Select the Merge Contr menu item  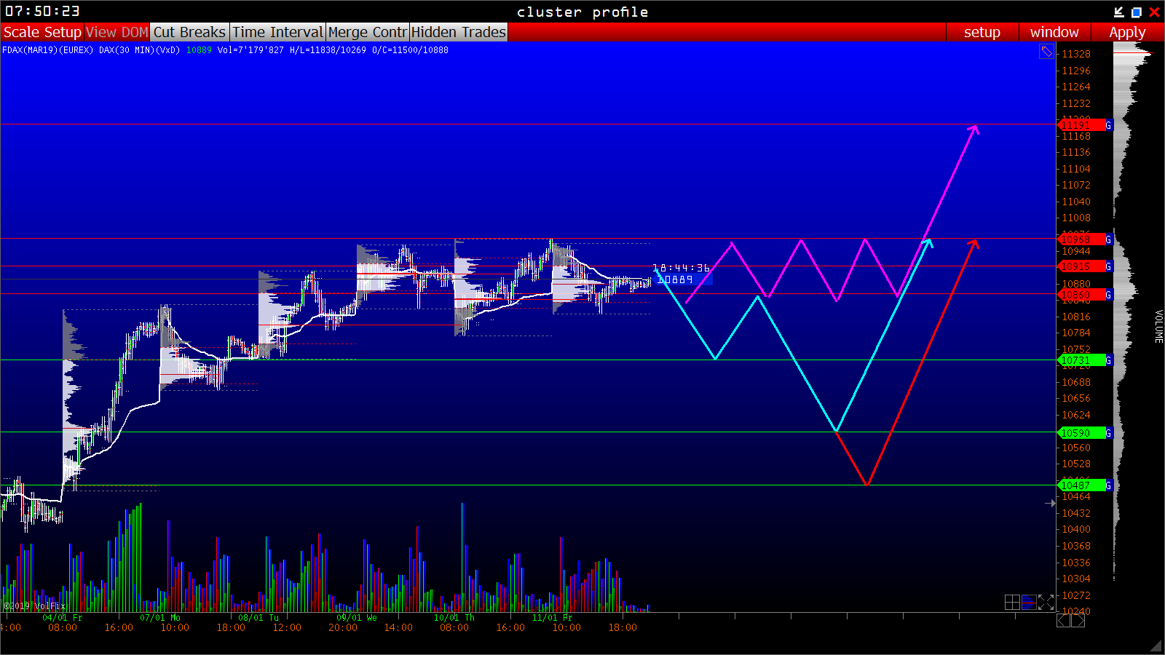368,32
